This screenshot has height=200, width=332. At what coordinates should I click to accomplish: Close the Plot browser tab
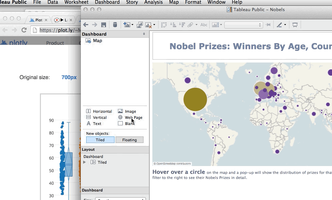point(46,20)
